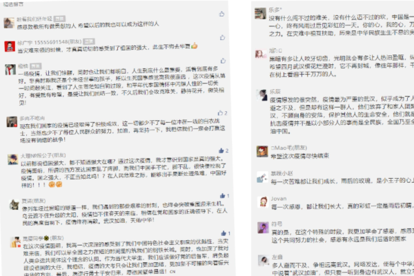Click Jovan's avatar picture
Image resolution: width=414 pixels, height=276 pixels.
point(263,202)
